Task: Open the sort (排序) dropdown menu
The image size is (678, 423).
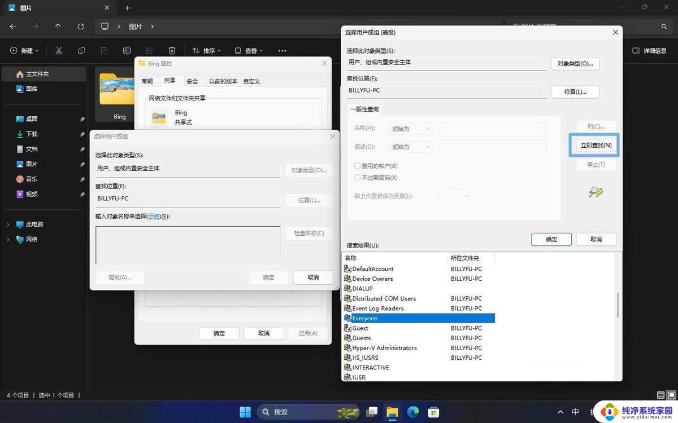Action: [206, 51]
